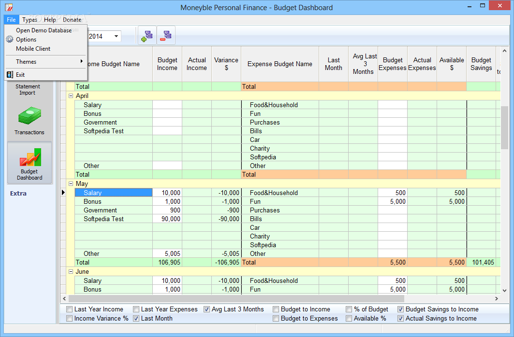Click May Other income value 5,005
Viewport: 514px width, 337px height.
(167, 253)
